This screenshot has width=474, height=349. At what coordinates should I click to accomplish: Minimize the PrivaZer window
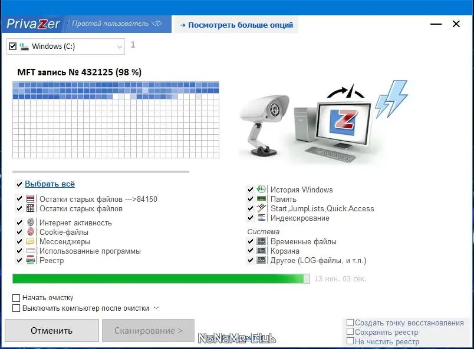coord(436,24)
